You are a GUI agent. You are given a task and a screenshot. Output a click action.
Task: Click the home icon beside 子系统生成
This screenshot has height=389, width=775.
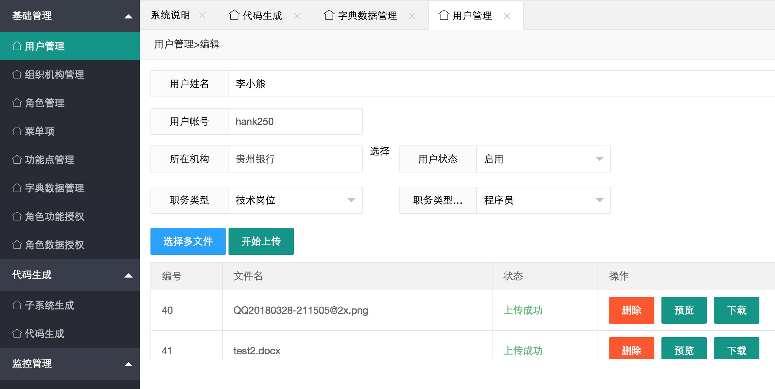[17, 305]
